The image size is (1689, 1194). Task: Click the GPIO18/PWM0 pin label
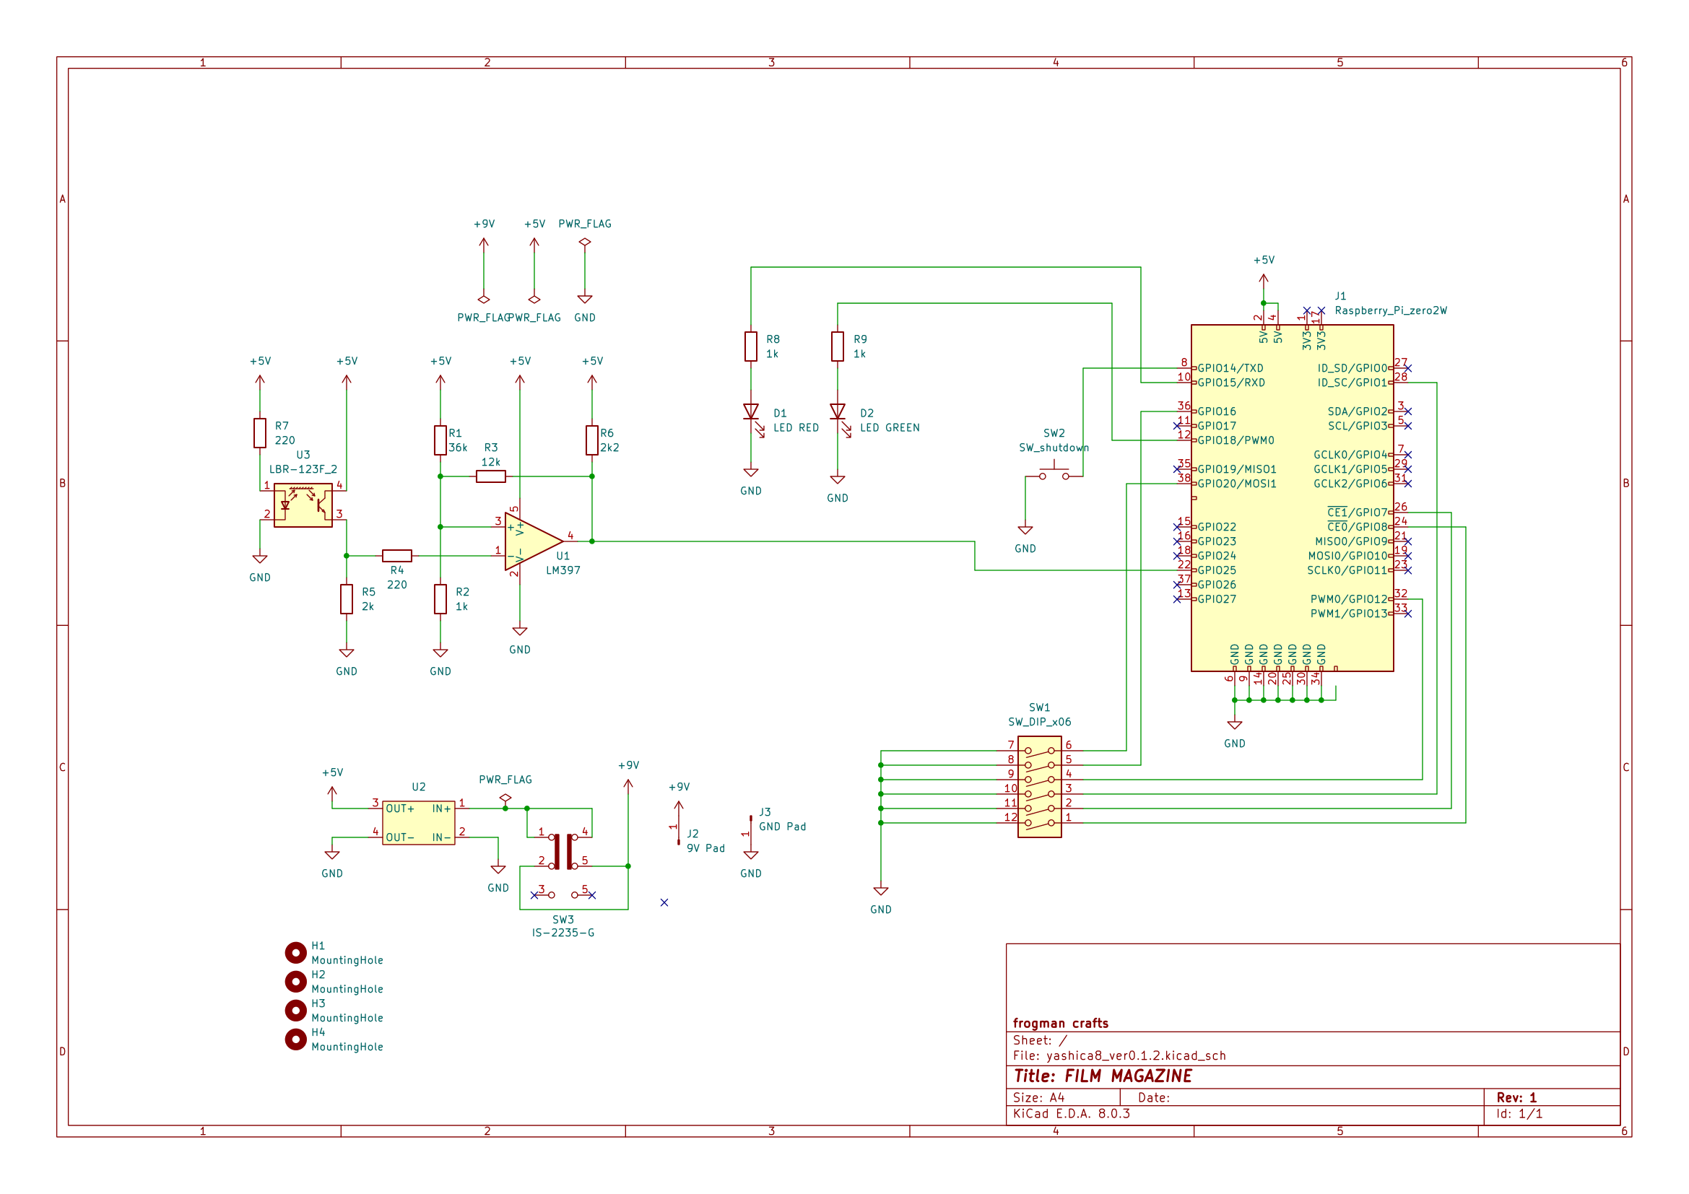coord(1235,440)
